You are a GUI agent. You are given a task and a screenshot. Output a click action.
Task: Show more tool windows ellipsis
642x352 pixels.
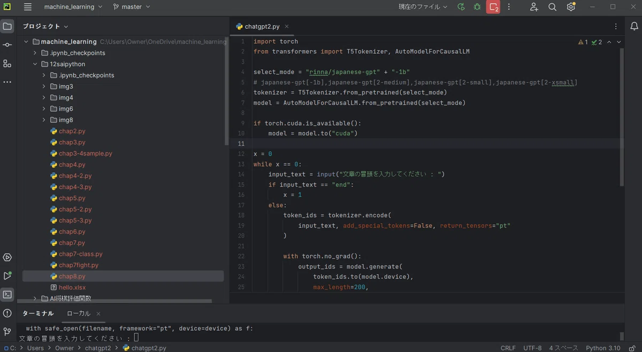coord(7,82)
